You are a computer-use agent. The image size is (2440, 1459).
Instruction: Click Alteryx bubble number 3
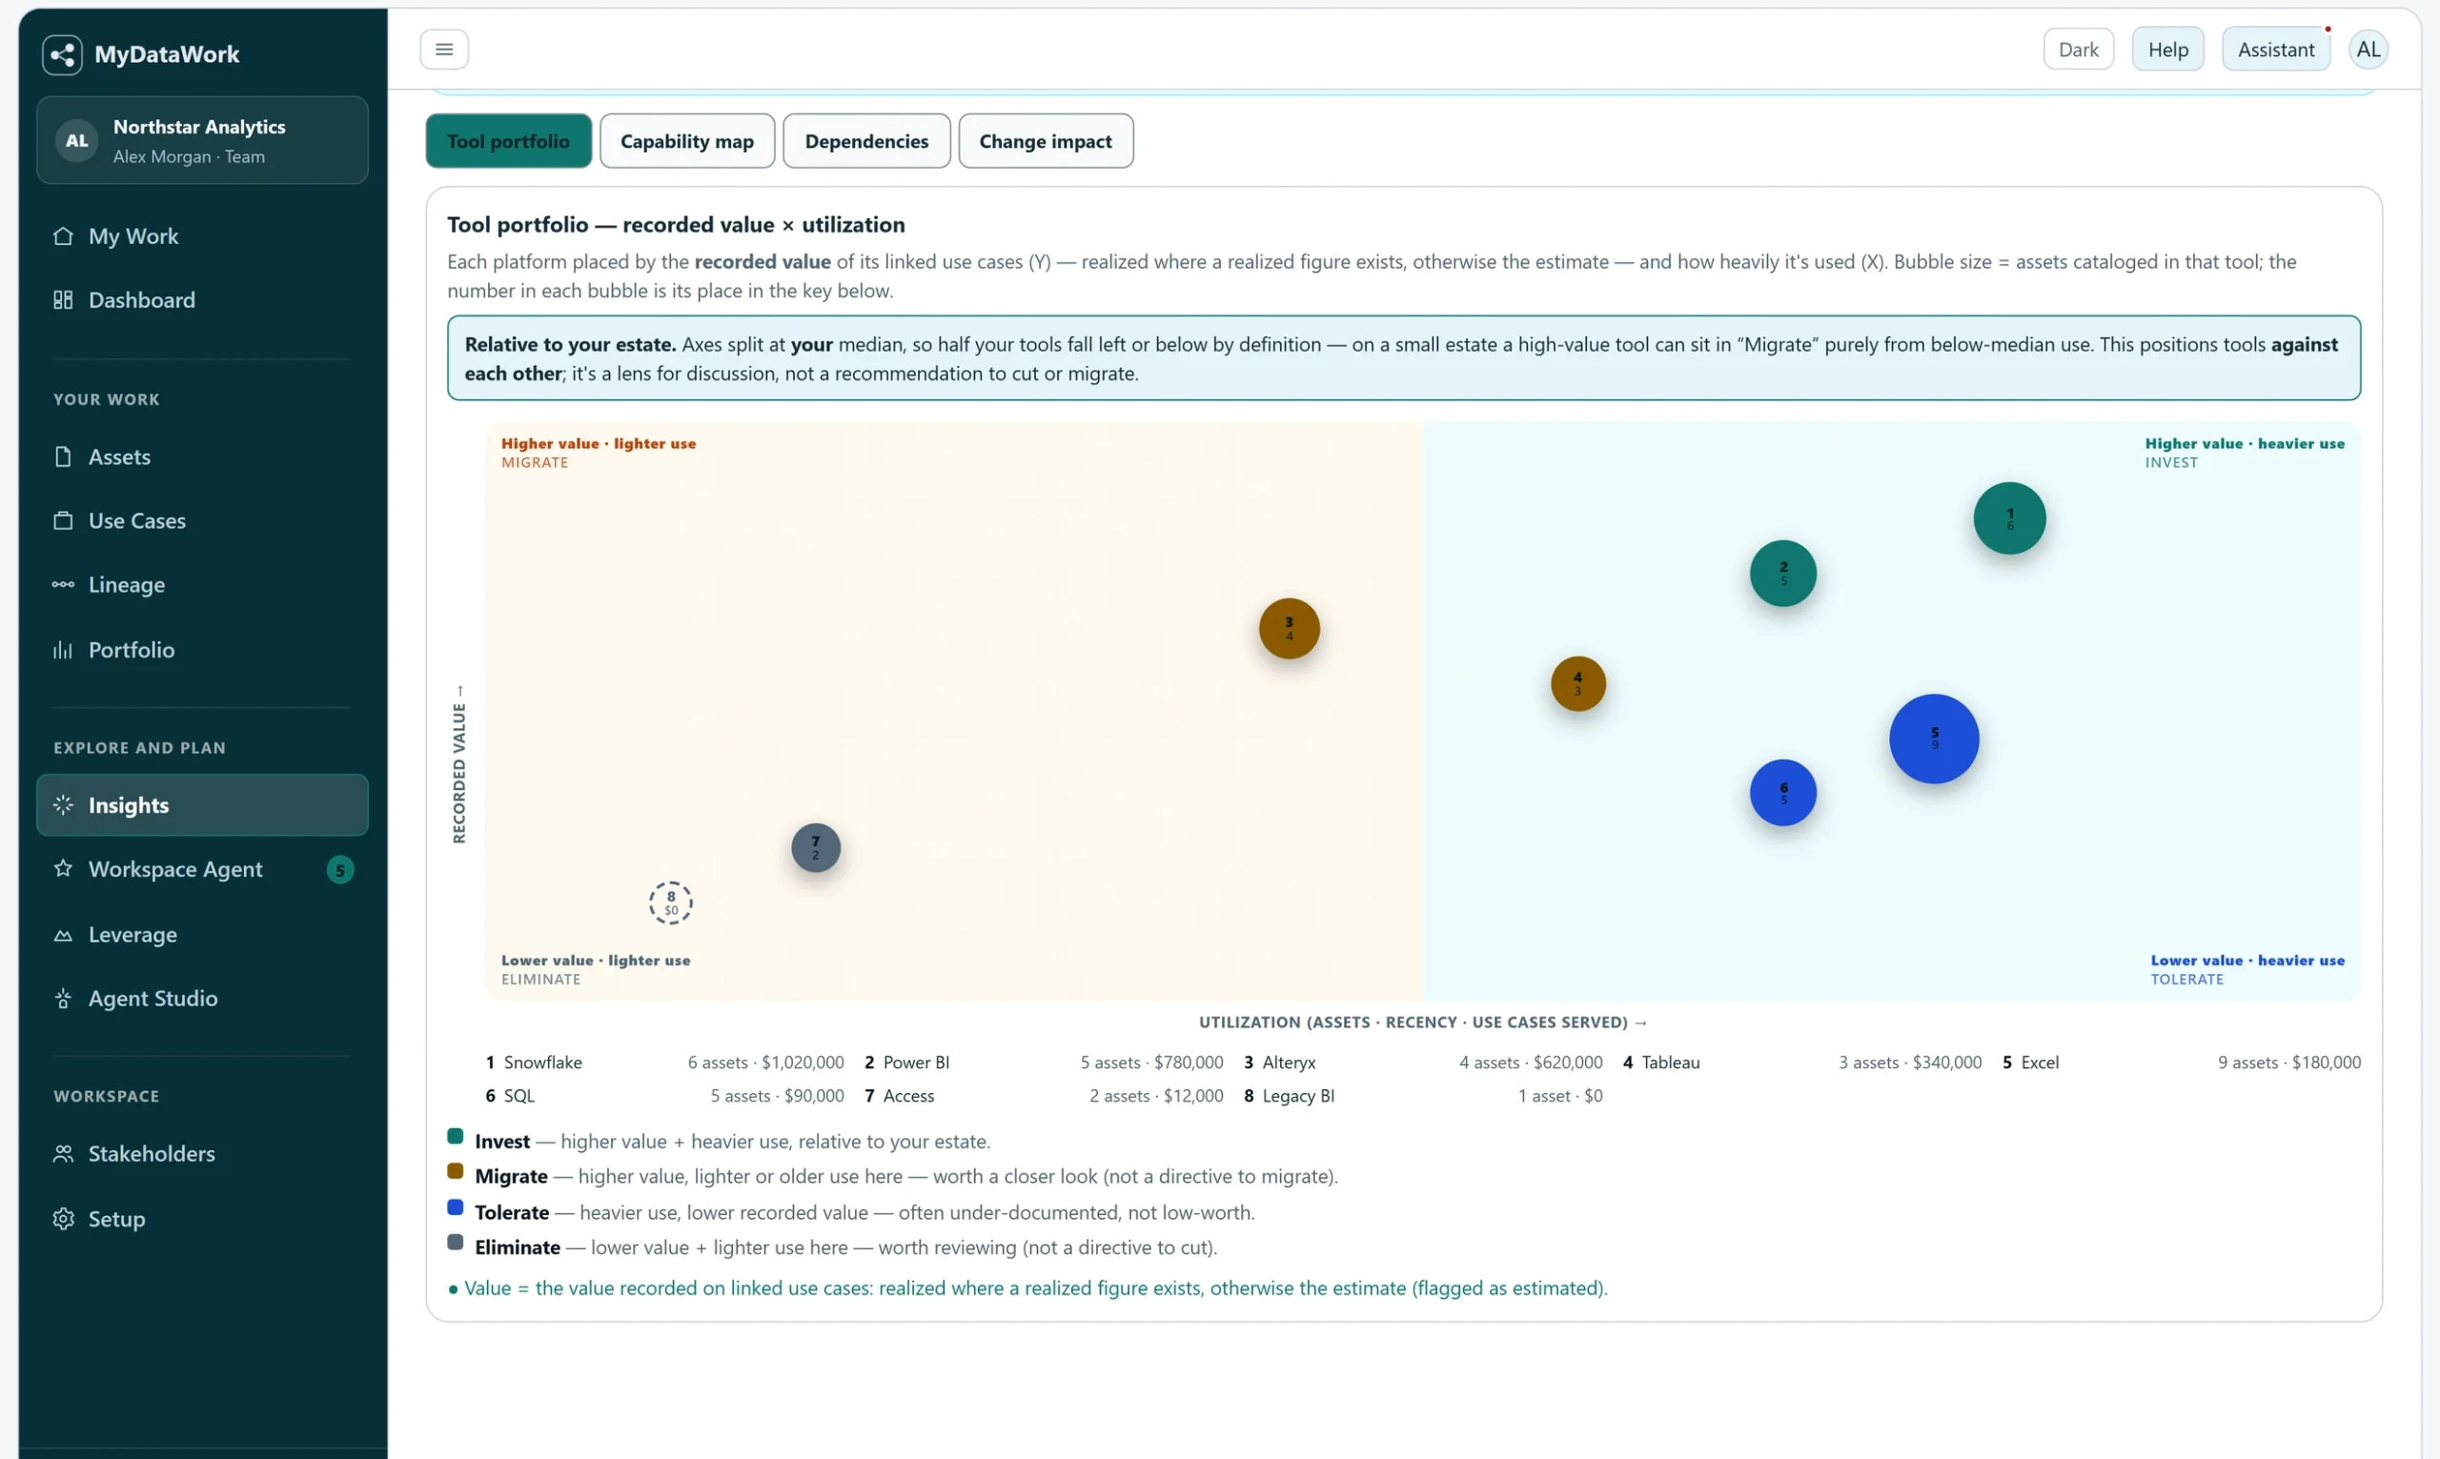coord(1289,629)
